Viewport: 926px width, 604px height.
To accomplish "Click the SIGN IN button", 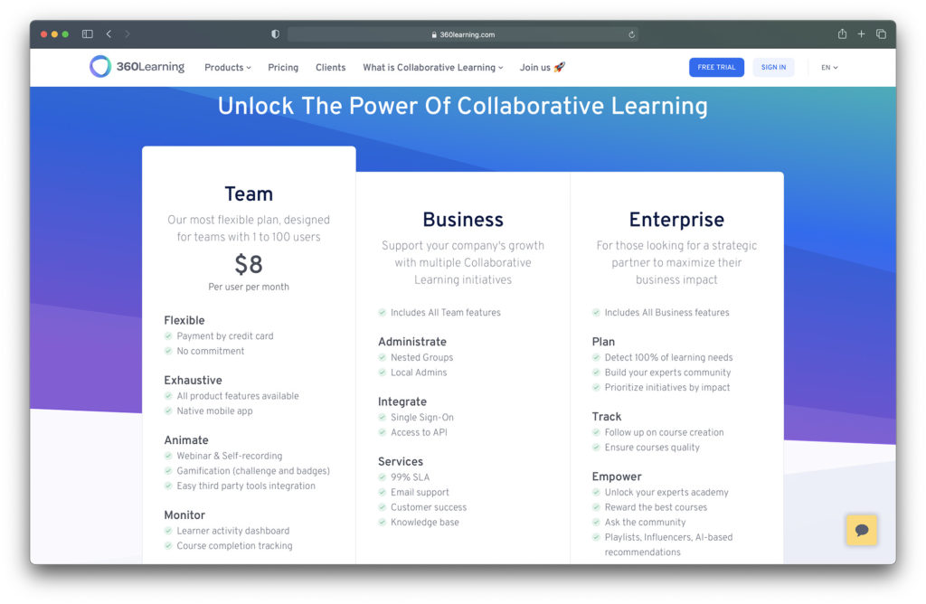I will coord(773,67).
